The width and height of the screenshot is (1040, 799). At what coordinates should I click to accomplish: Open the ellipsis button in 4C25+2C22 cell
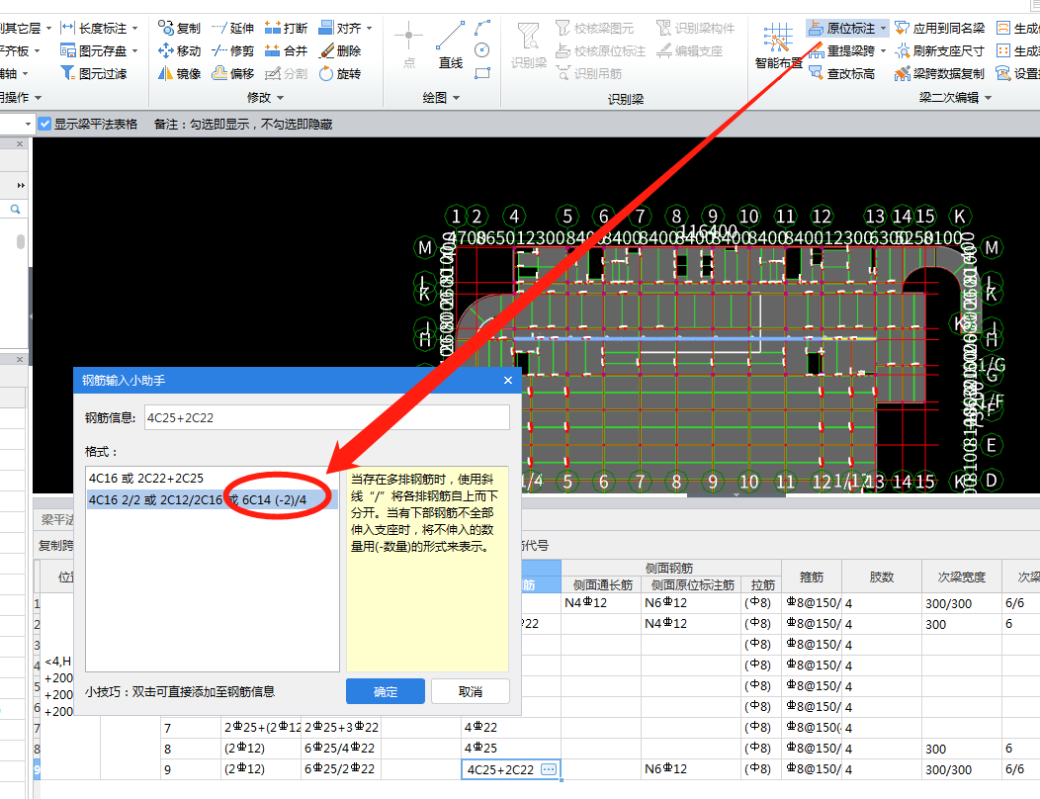point(549,769)
